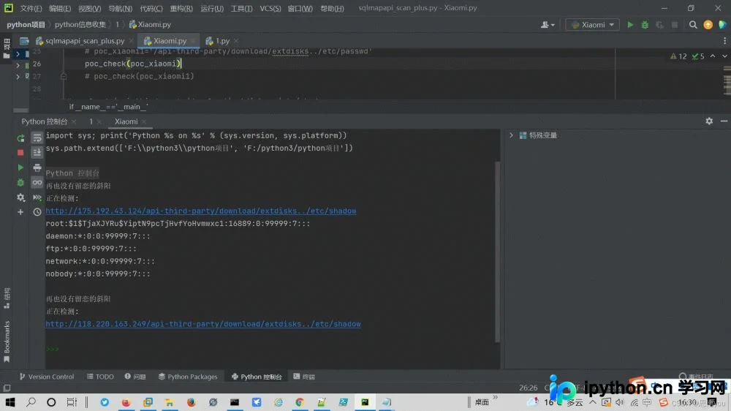Open the 问题 problems tool window
The height and width of the screenshot is (411, 731).
pyautogui.click(x=135, y=377)
